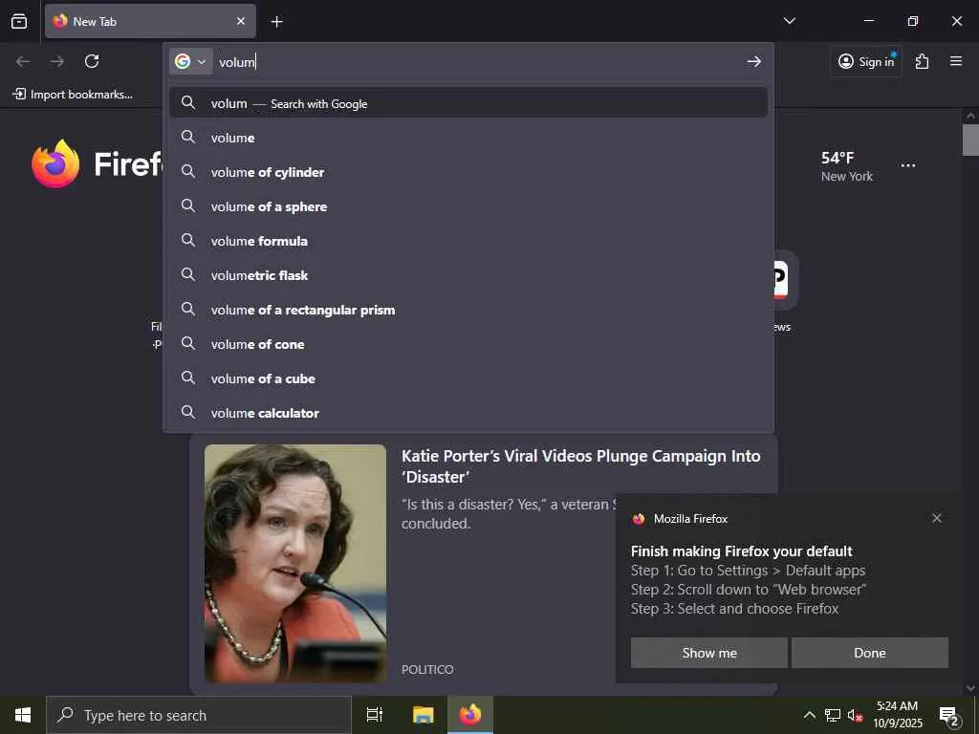
Task: Select the "volume formula" suggestion
Action: click(x=468, y=240)
